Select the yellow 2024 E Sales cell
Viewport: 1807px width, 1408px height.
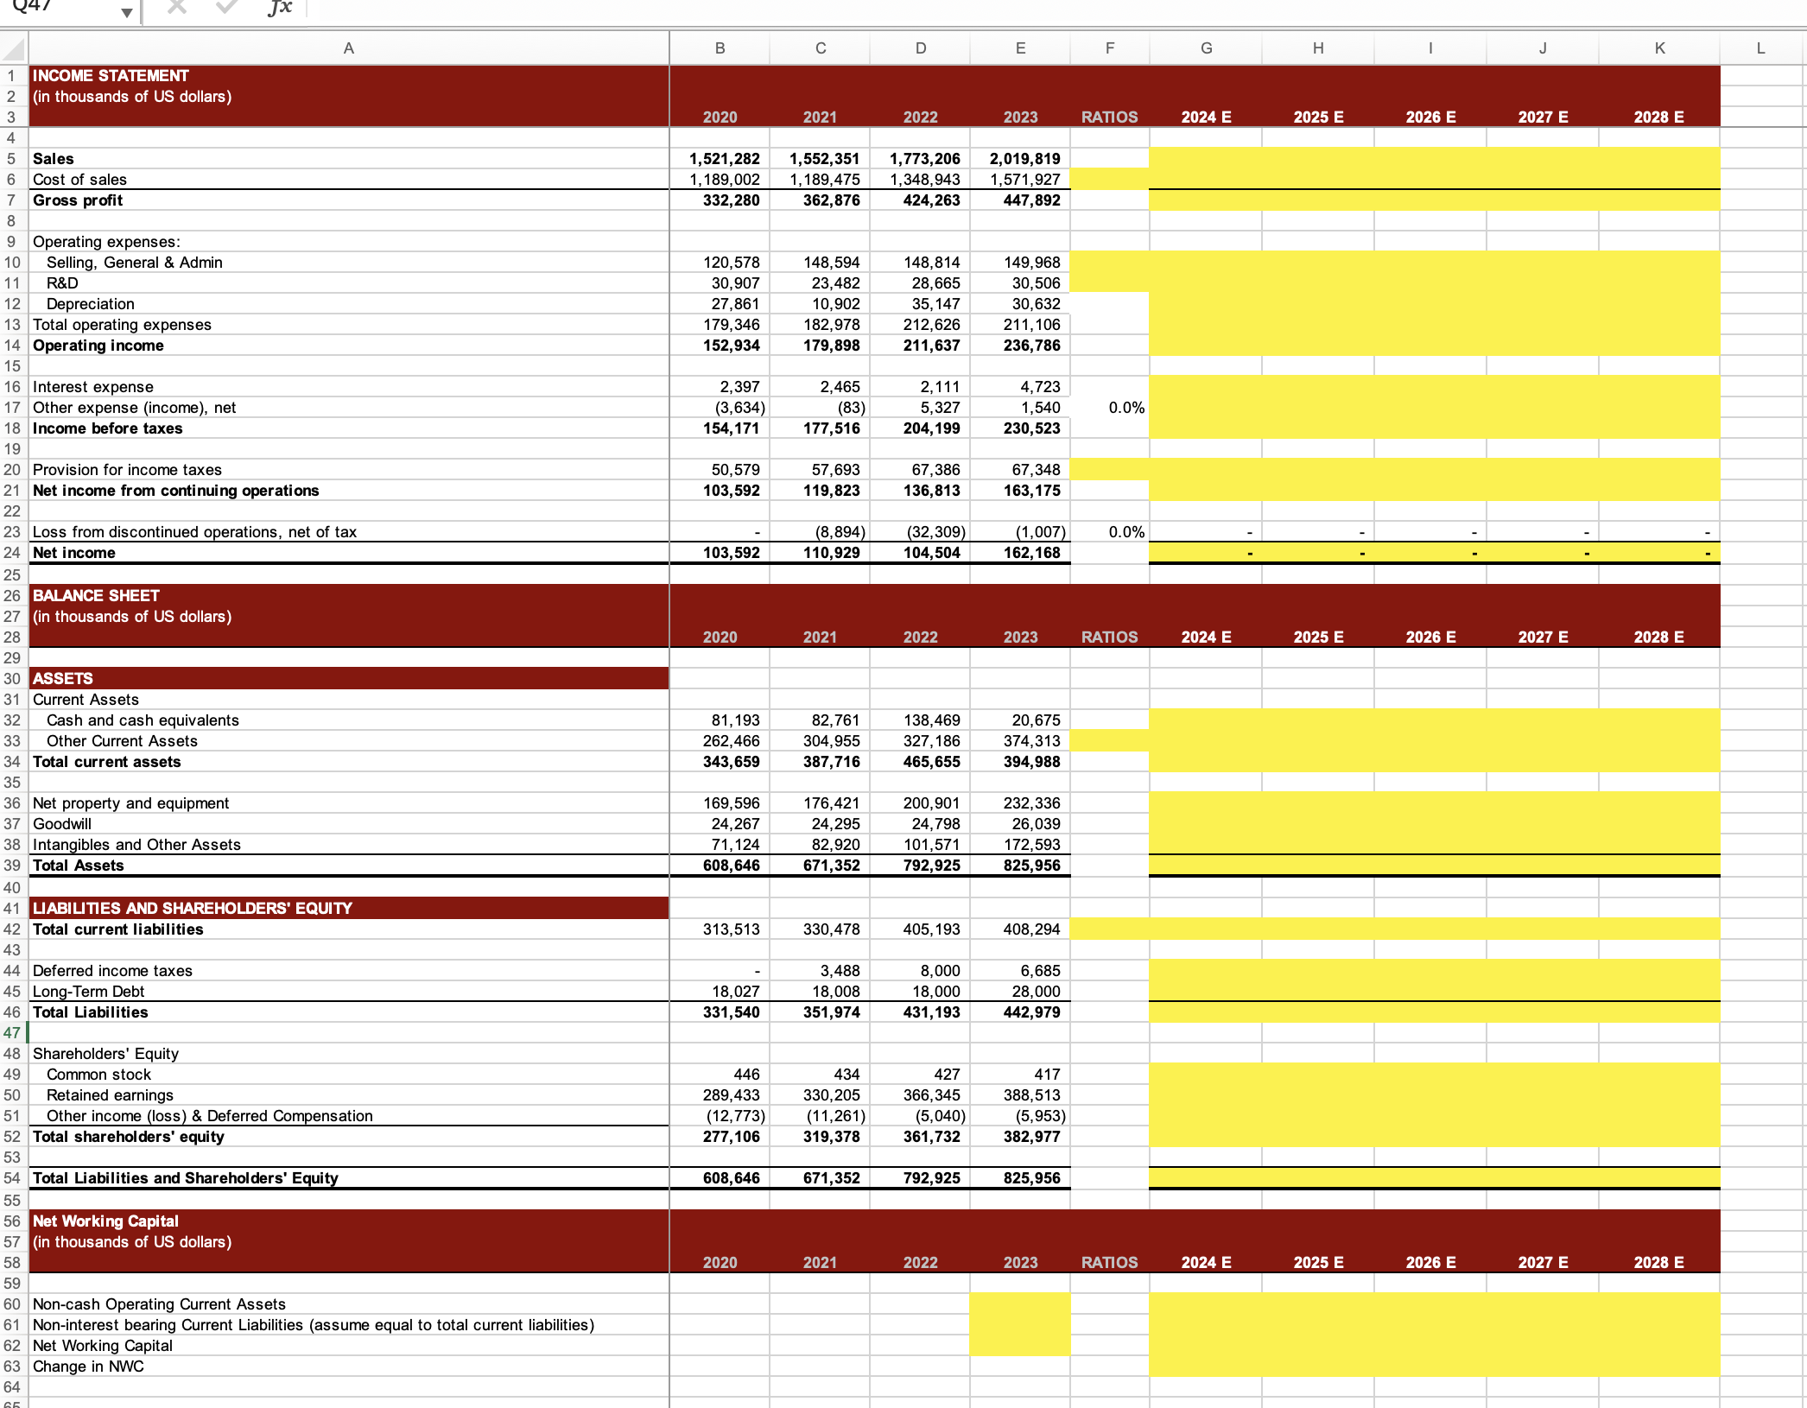[1205, 159]
